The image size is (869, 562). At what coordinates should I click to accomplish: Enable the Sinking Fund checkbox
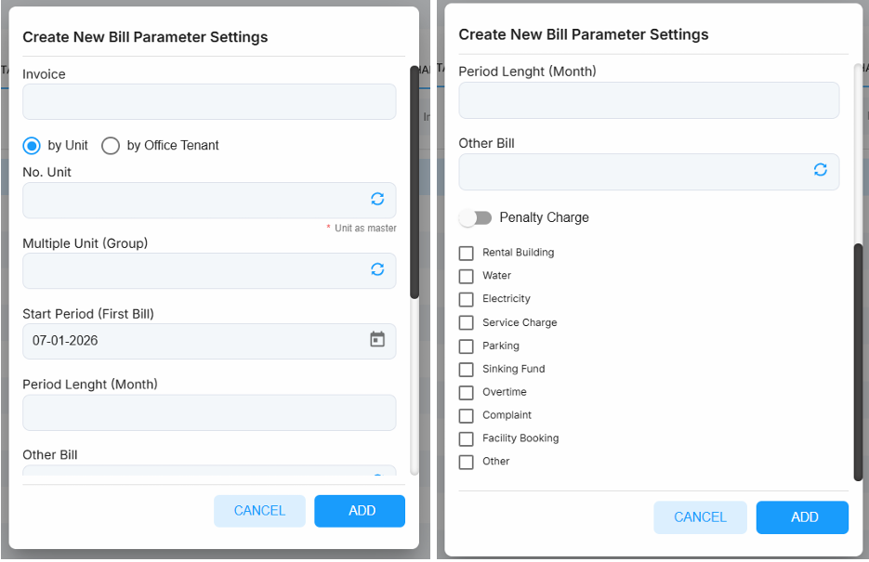pos(466,370)
